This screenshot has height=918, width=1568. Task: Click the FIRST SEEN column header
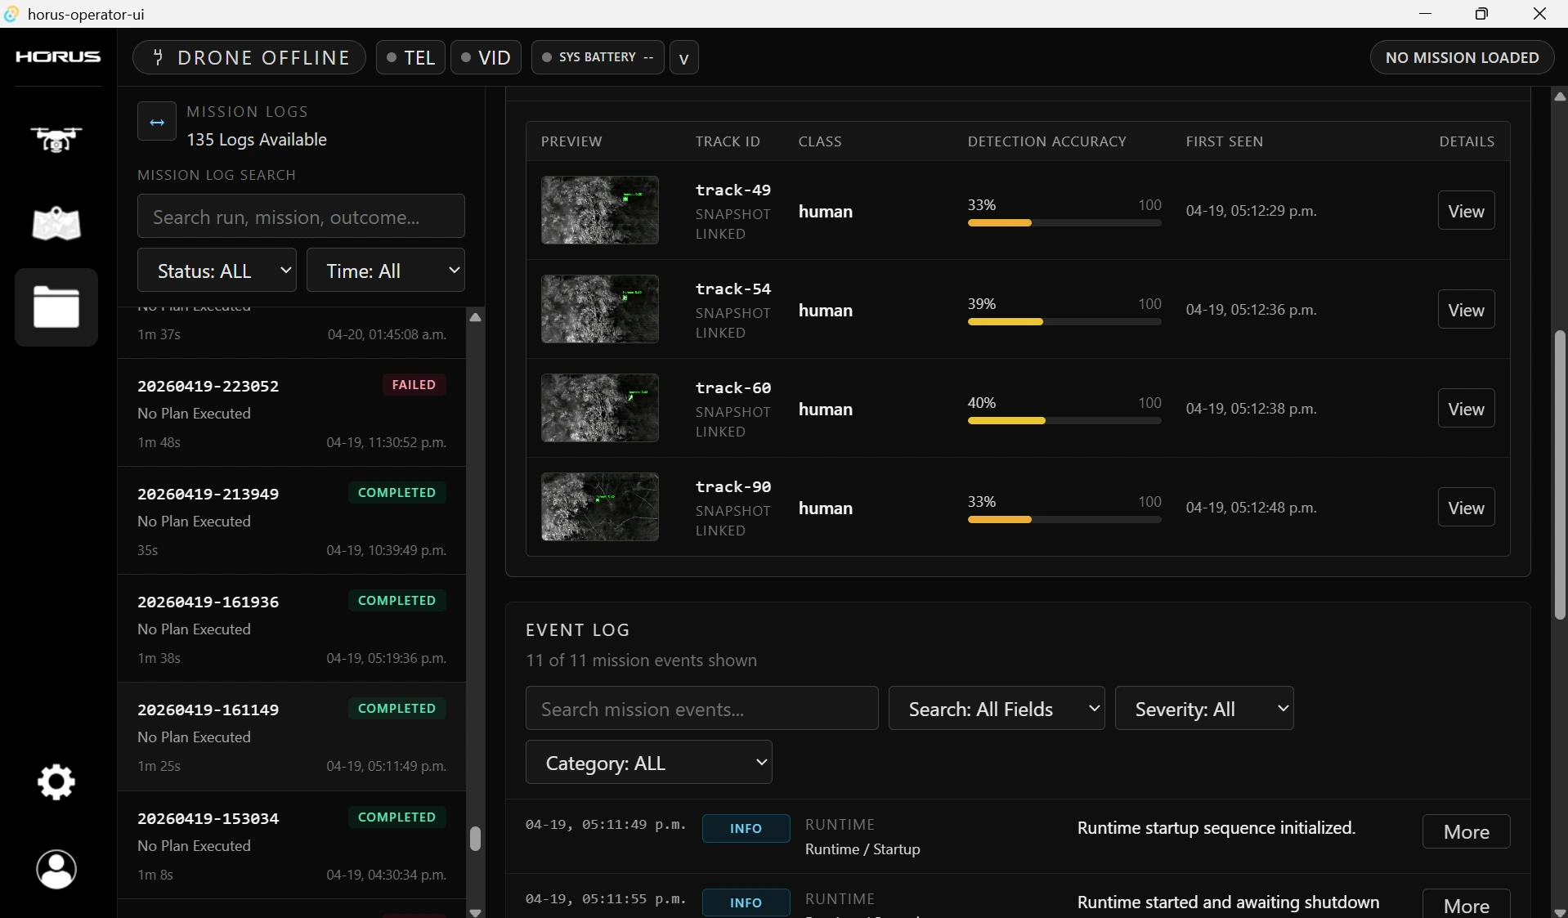pyautogui.click(x=1225, y=141)
